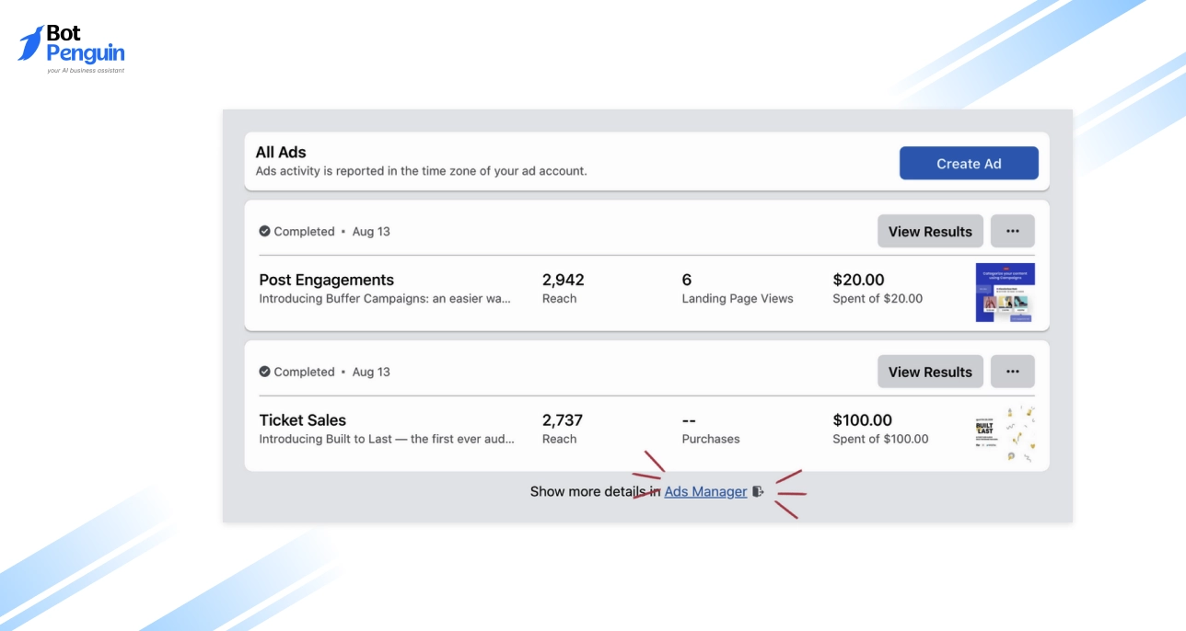Click the Ticket Sales campaign title

coord(300,419)
